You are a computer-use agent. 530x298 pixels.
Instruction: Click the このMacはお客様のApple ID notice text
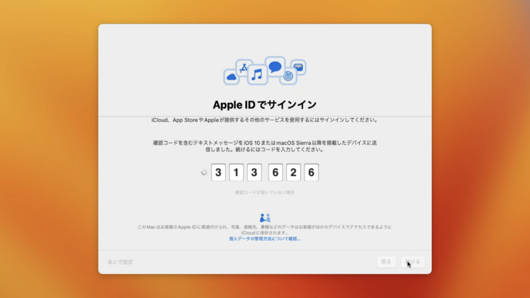click(264, 230)
